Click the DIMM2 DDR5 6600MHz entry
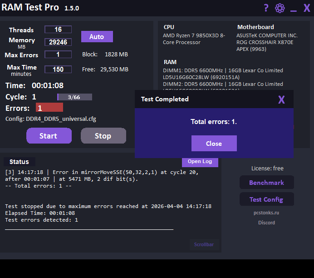The height and width of the screenshot is (278, 314). pos(223,84)
